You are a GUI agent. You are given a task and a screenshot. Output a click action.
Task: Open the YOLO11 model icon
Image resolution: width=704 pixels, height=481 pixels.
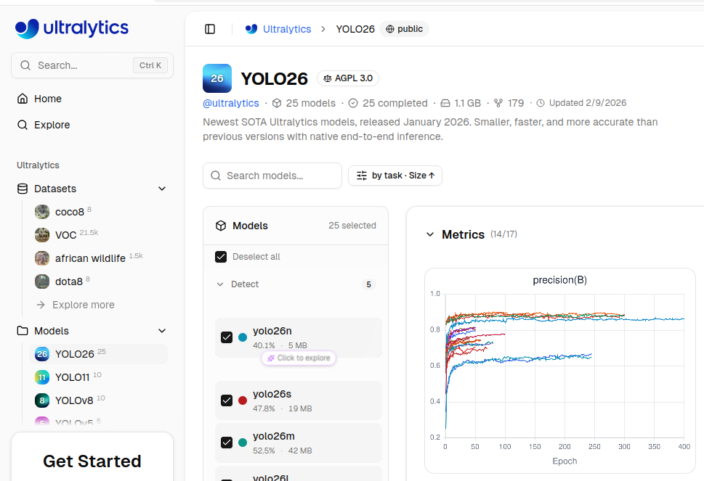[x=42, y=377]
